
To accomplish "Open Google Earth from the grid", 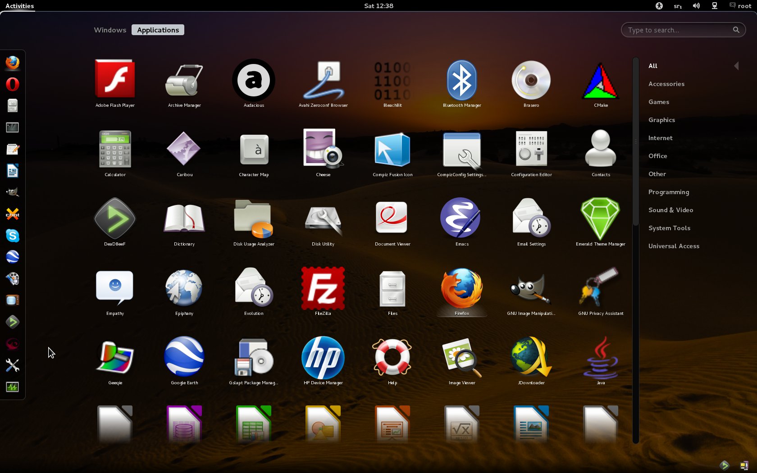I will pyautogui.click(x=184, y=358).
